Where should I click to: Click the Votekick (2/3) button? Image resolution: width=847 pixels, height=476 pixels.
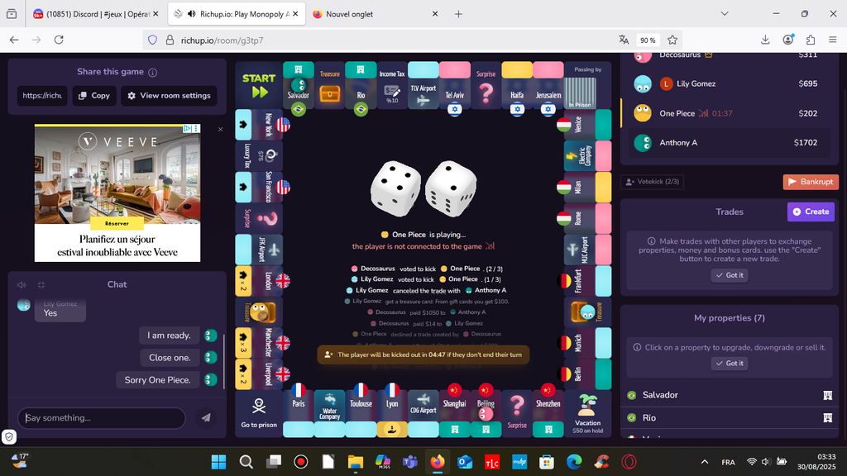(x=652, y=181)
